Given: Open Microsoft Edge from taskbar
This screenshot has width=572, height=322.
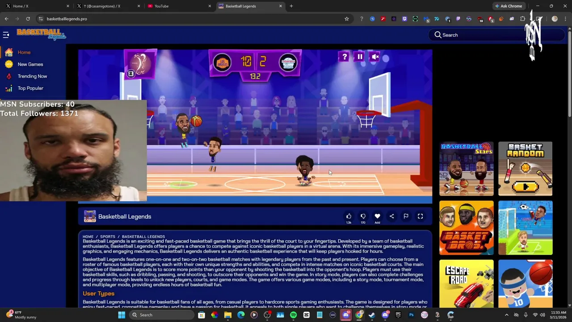Looking at the screenshot, I should pos(241,315).
